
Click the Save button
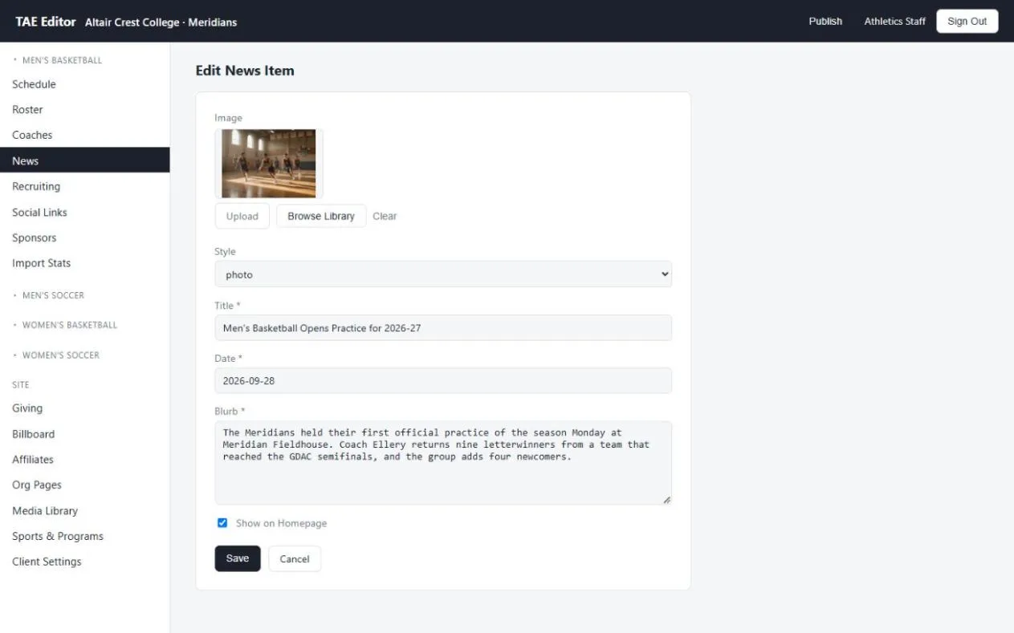238,558
